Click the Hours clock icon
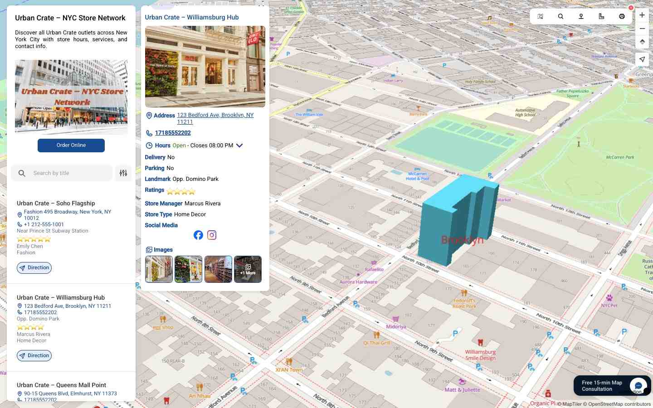The image size is (653, 408). point(149,146)
